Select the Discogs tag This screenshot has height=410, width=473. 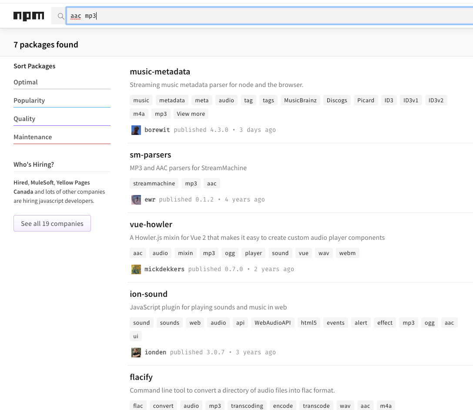click(x=337, y=100)
